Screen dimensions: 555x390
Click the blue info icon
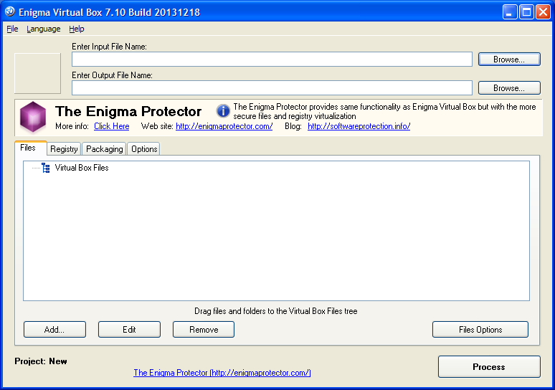tap(223, 111)
